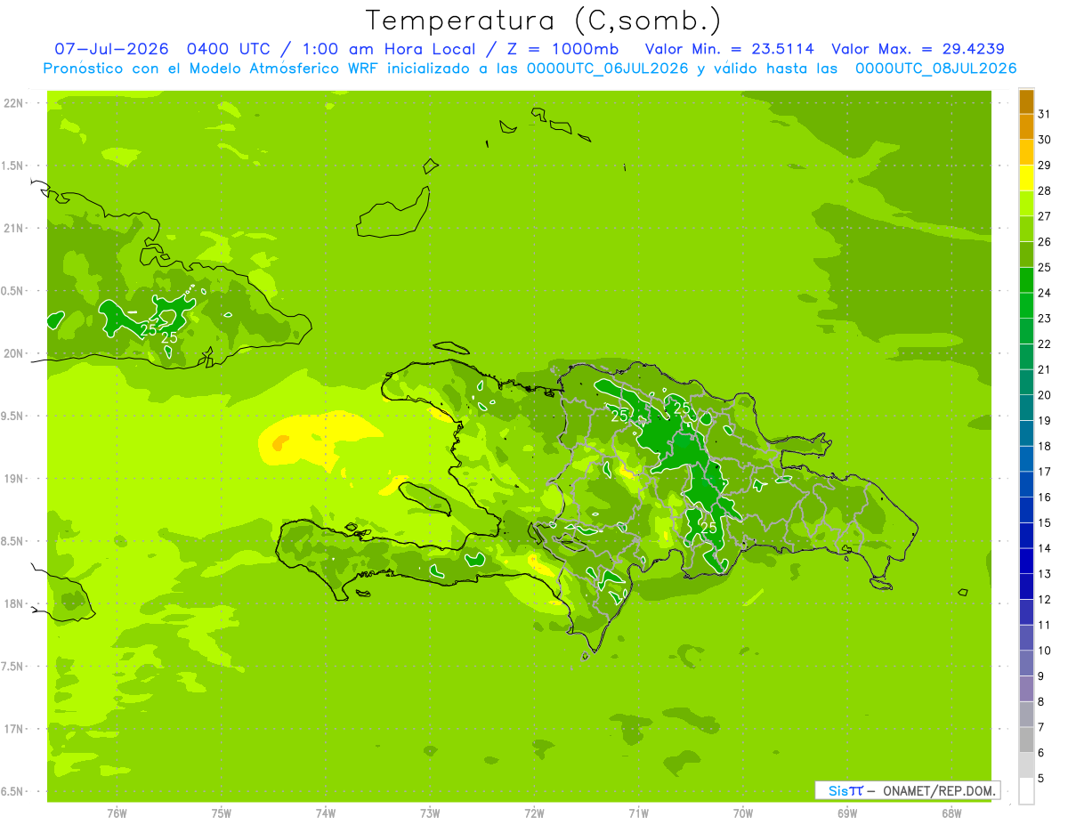The width and height of the screenshot is (1068, 825).
Task: Click the "Valor Min. = 23.5114" readout
Action: 729,49
